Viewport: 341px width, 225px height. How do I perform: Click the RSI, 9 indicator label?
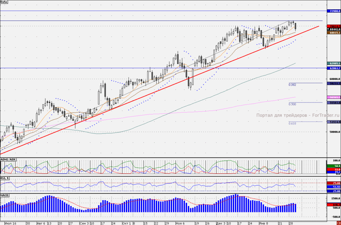[5, 178]
